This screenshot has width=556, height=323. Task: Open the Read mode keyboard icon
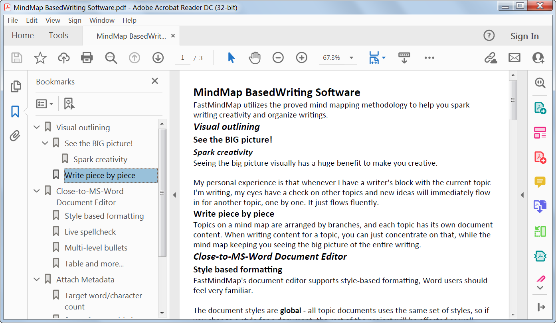(404, 58)
